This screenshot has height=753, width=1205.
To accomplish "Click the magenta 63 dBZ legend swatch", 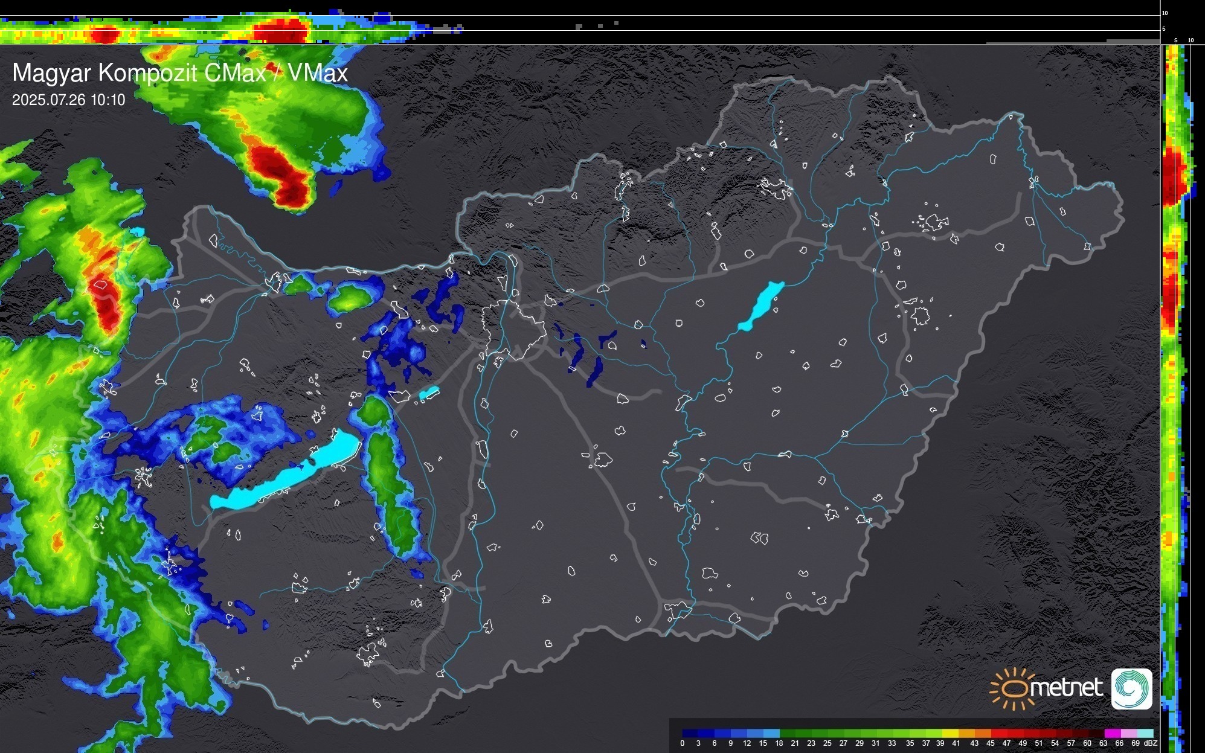I will (x=1111, y=733).
